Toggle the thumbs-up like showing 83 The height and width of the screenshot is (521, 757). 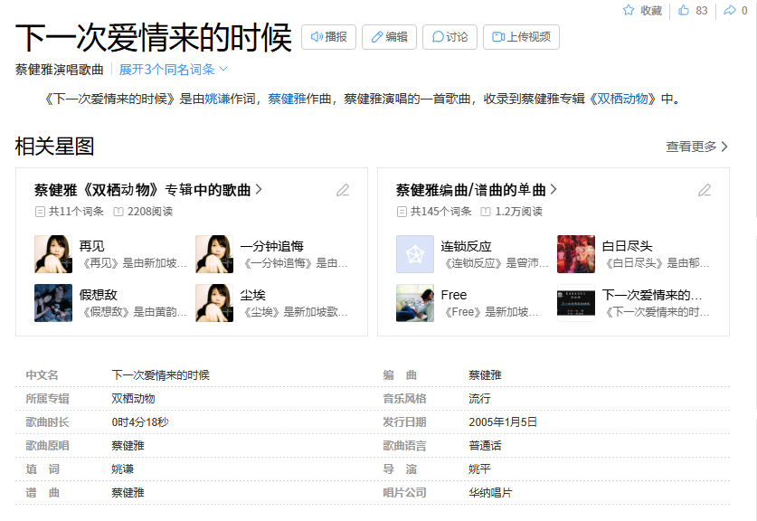point(682,10)
